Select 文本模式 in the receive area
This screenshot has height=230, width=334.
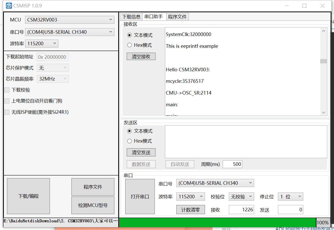coord(140,35)
